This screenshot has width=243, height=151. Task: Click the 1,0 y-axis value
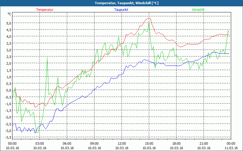coord(9,77)
